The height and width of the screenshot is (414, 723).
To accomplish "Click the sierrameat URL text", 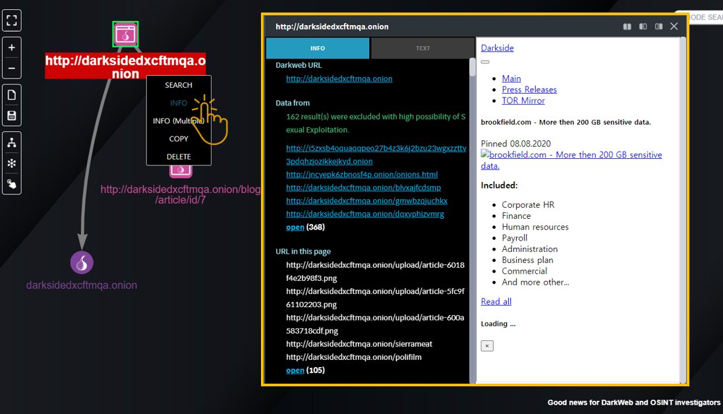I will (x=359, y=344).
